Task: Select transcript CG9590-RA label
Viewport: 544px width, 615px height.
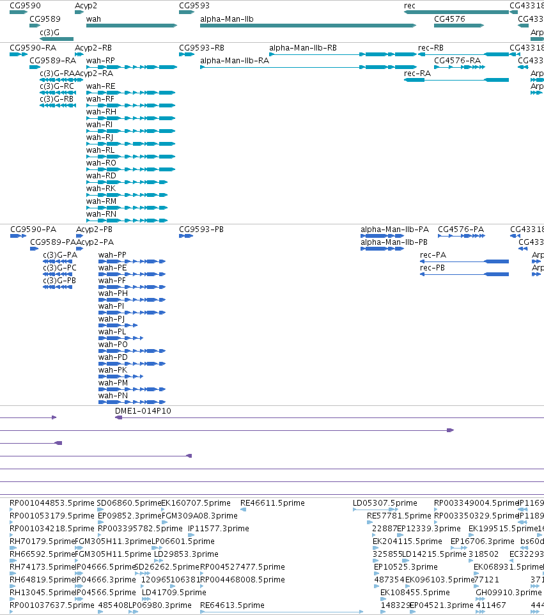Action: [33, 48]
